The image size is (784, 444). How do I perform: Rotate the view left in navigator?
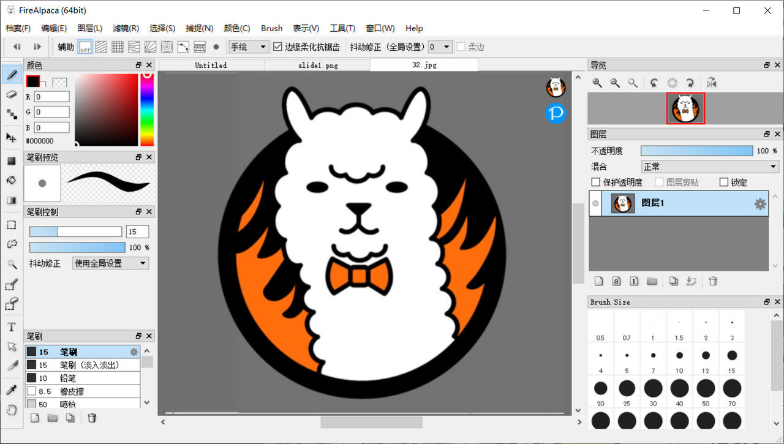655,83
